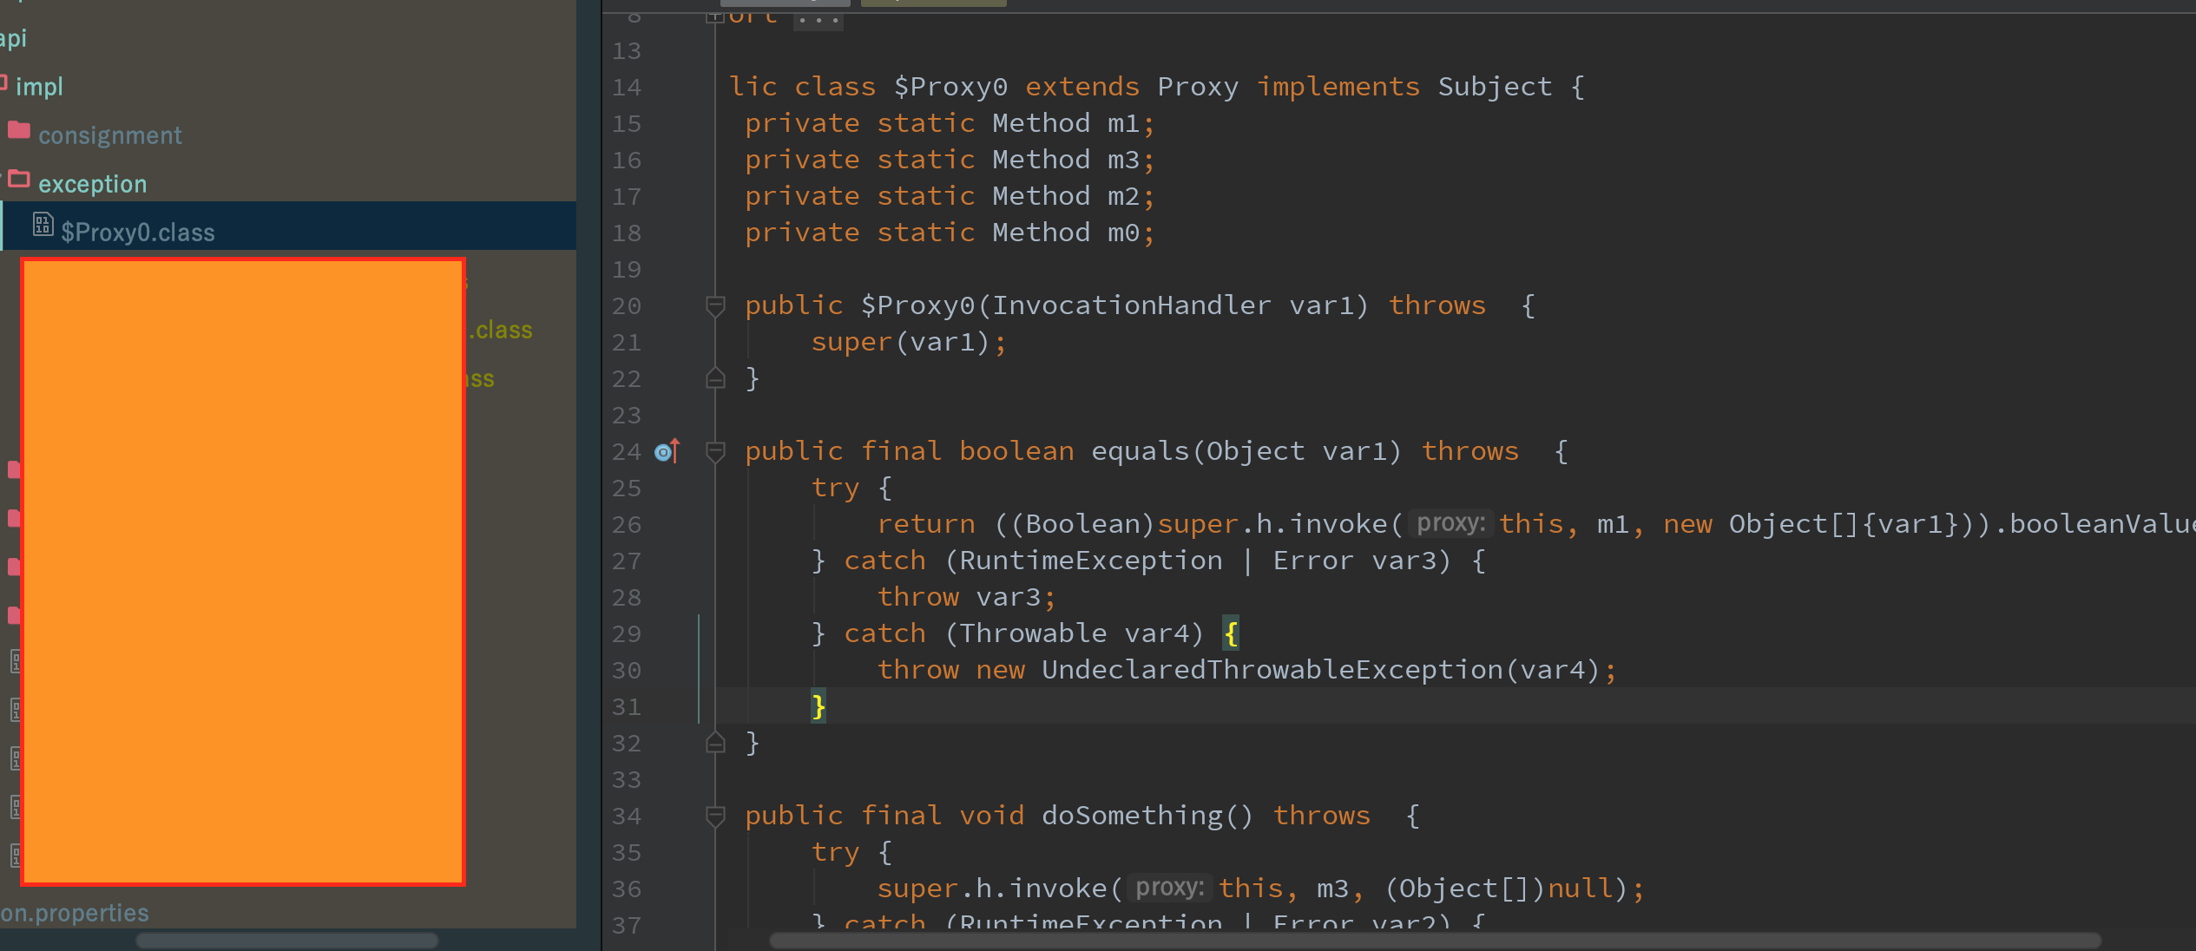The width and height of the screenshot is (2196, 951).
Task: Select the api package in the tree
Action: click(13, 38)
